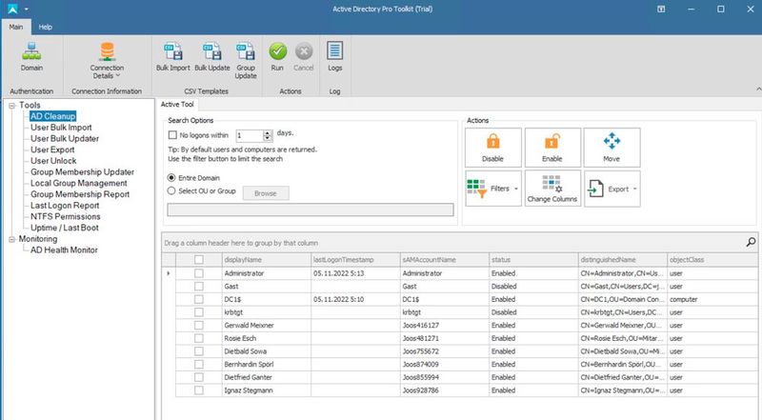Open the Bulk Import CSV template
The image size is (762, 420).
coord(173,57)
